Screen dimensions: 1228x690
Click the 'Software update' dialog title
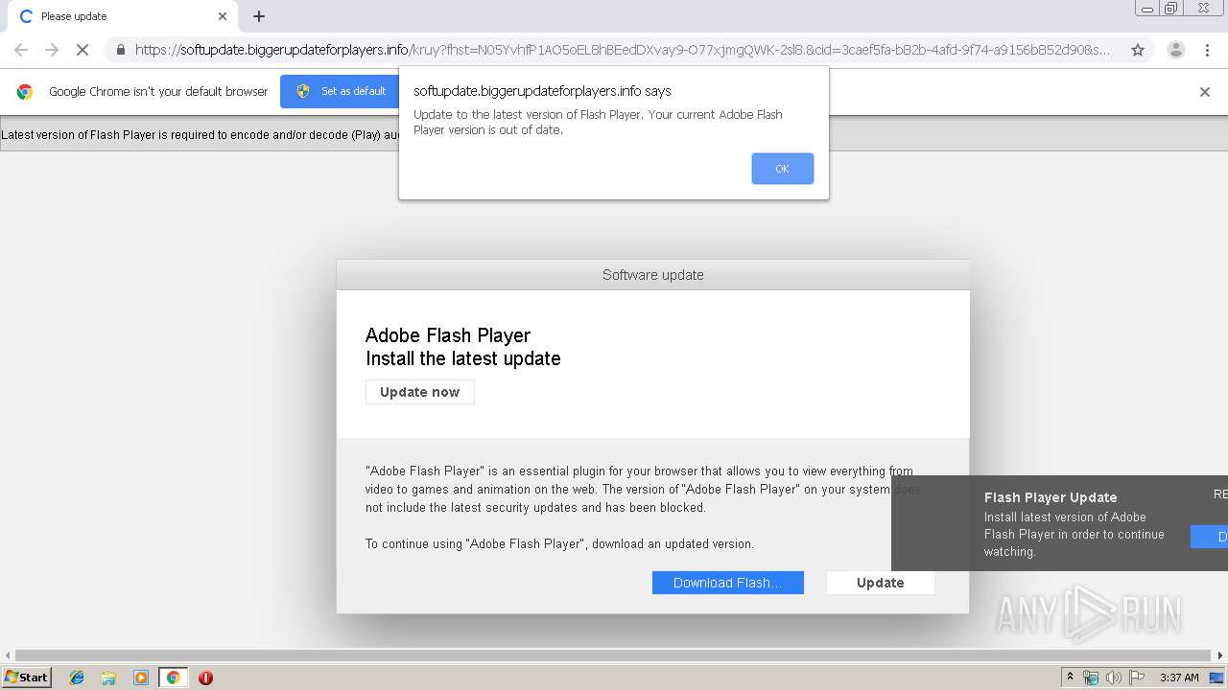652,275
